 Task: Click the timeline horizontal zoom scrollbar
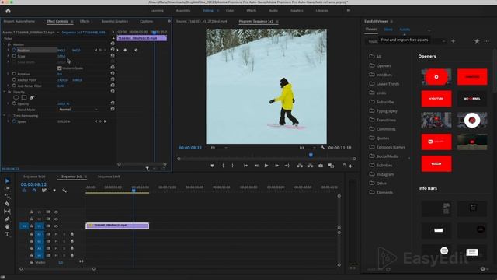[x=57, y=269]
